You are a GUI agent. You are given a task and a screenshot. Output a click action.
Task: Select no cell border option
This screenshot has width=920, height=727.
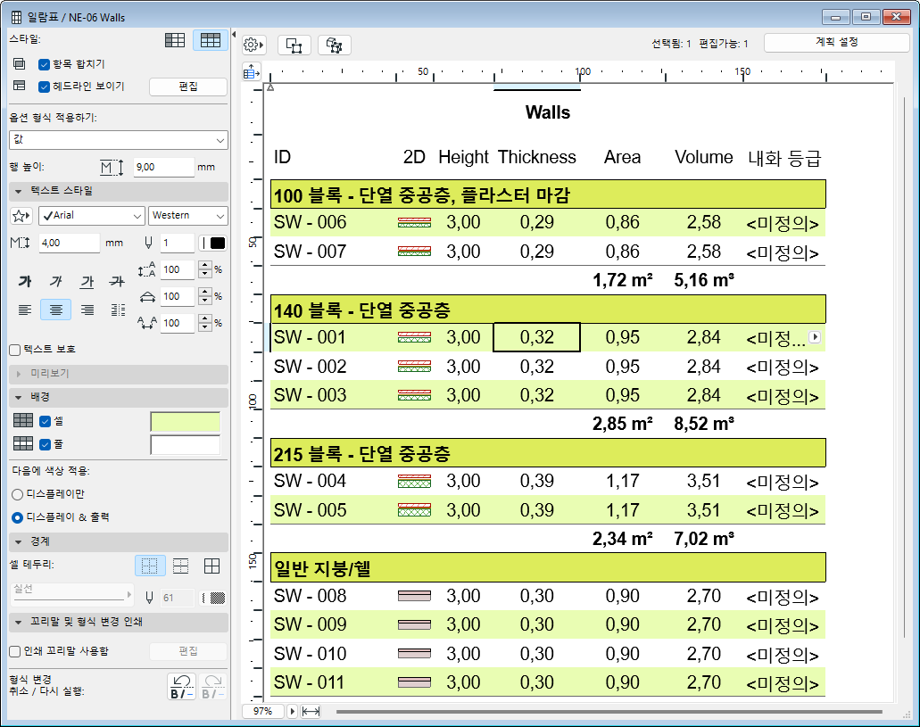150,566
